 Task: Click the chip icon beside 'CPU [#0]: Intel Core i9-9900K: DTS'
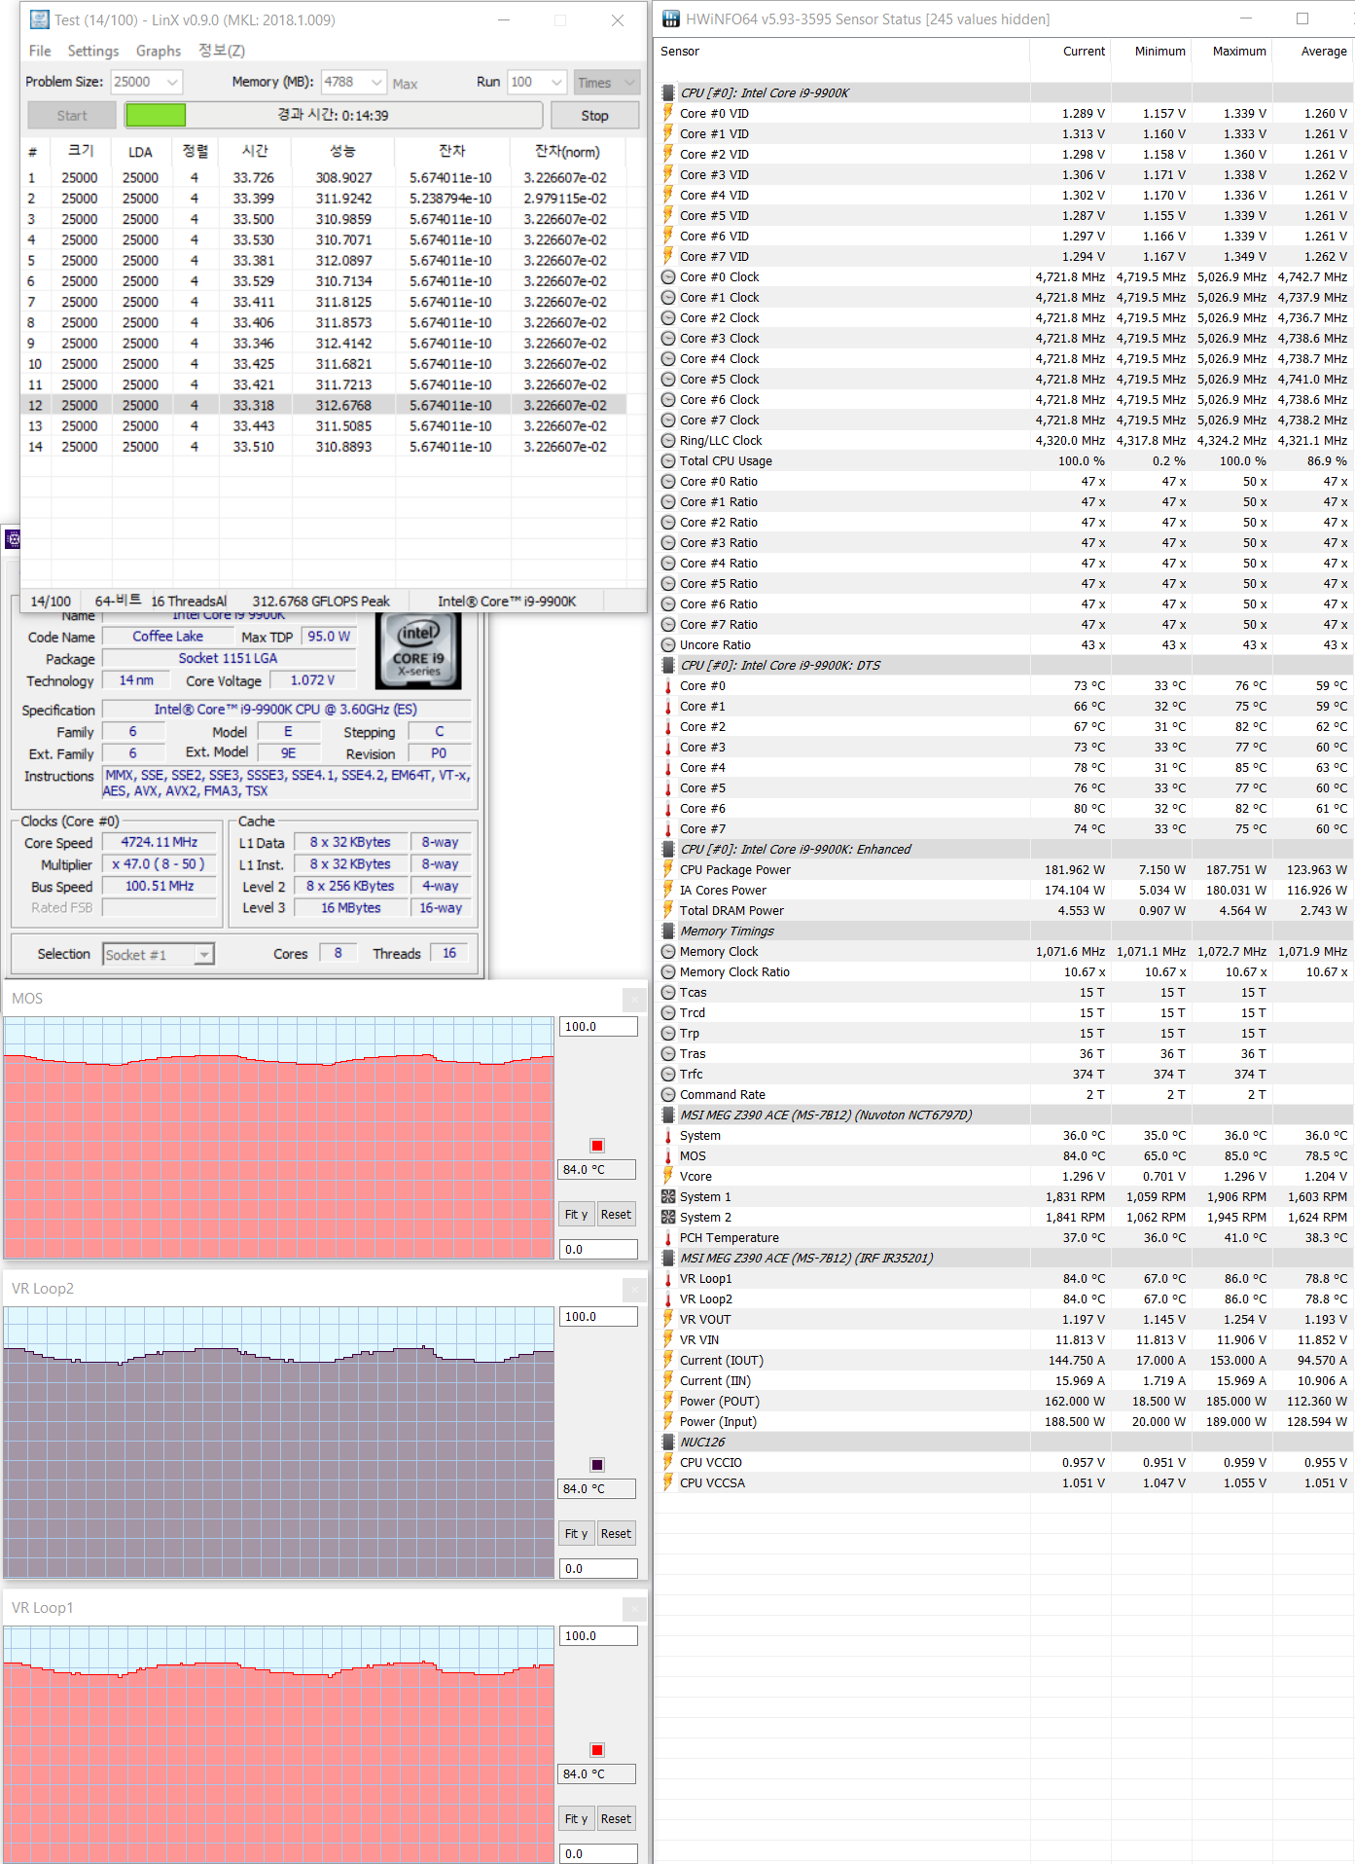pyautogui.click(x=668, y=666)
